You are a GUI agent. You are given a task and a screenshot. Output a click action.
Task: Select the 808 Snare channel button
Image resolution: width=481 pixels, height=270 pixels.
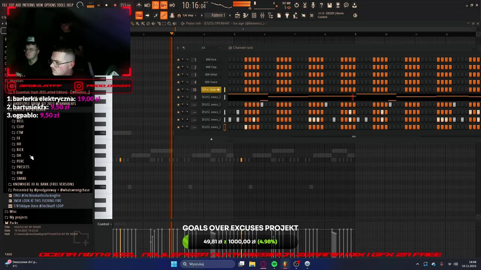(211, 82)
